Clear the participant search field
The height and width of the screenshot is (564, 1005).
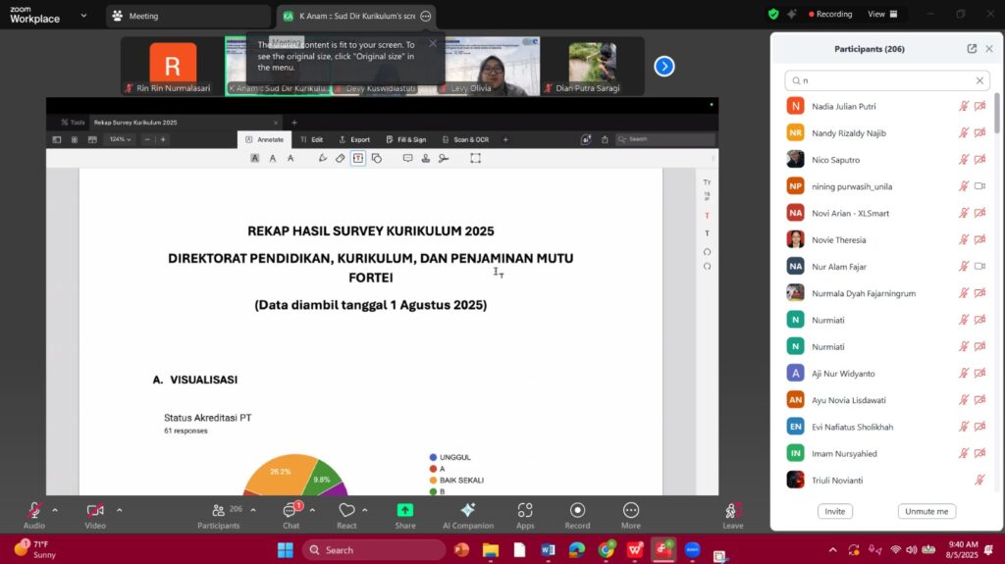click(979, 80)
